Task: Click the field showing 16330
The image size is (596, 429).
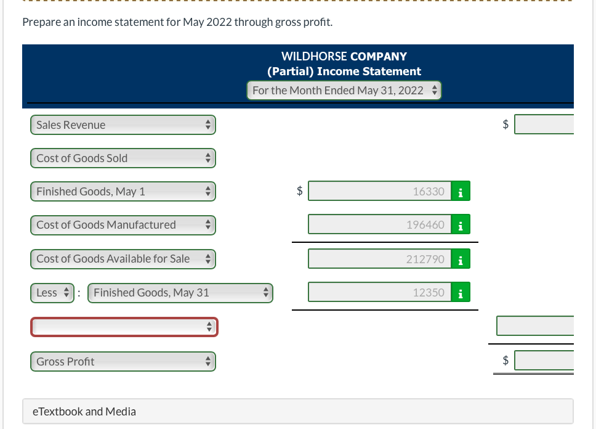Action: point(380,191)
